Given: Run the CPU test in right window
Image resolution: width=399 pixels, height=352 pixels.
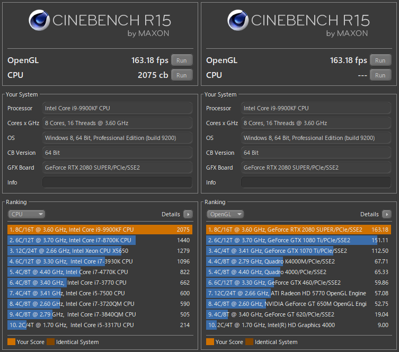Looking at the screenshot, I should (x=380, y=75).
